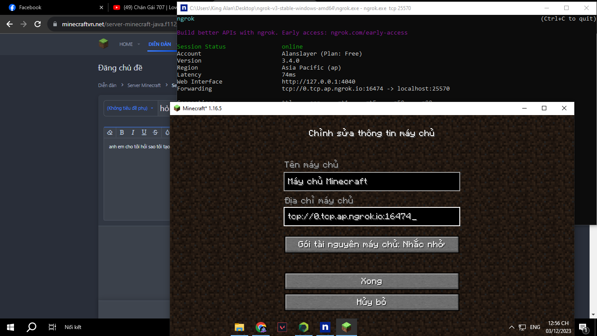Expand the HOME dropdown arrow
Viewport: 597px width, 336px height.
(139, 44)
